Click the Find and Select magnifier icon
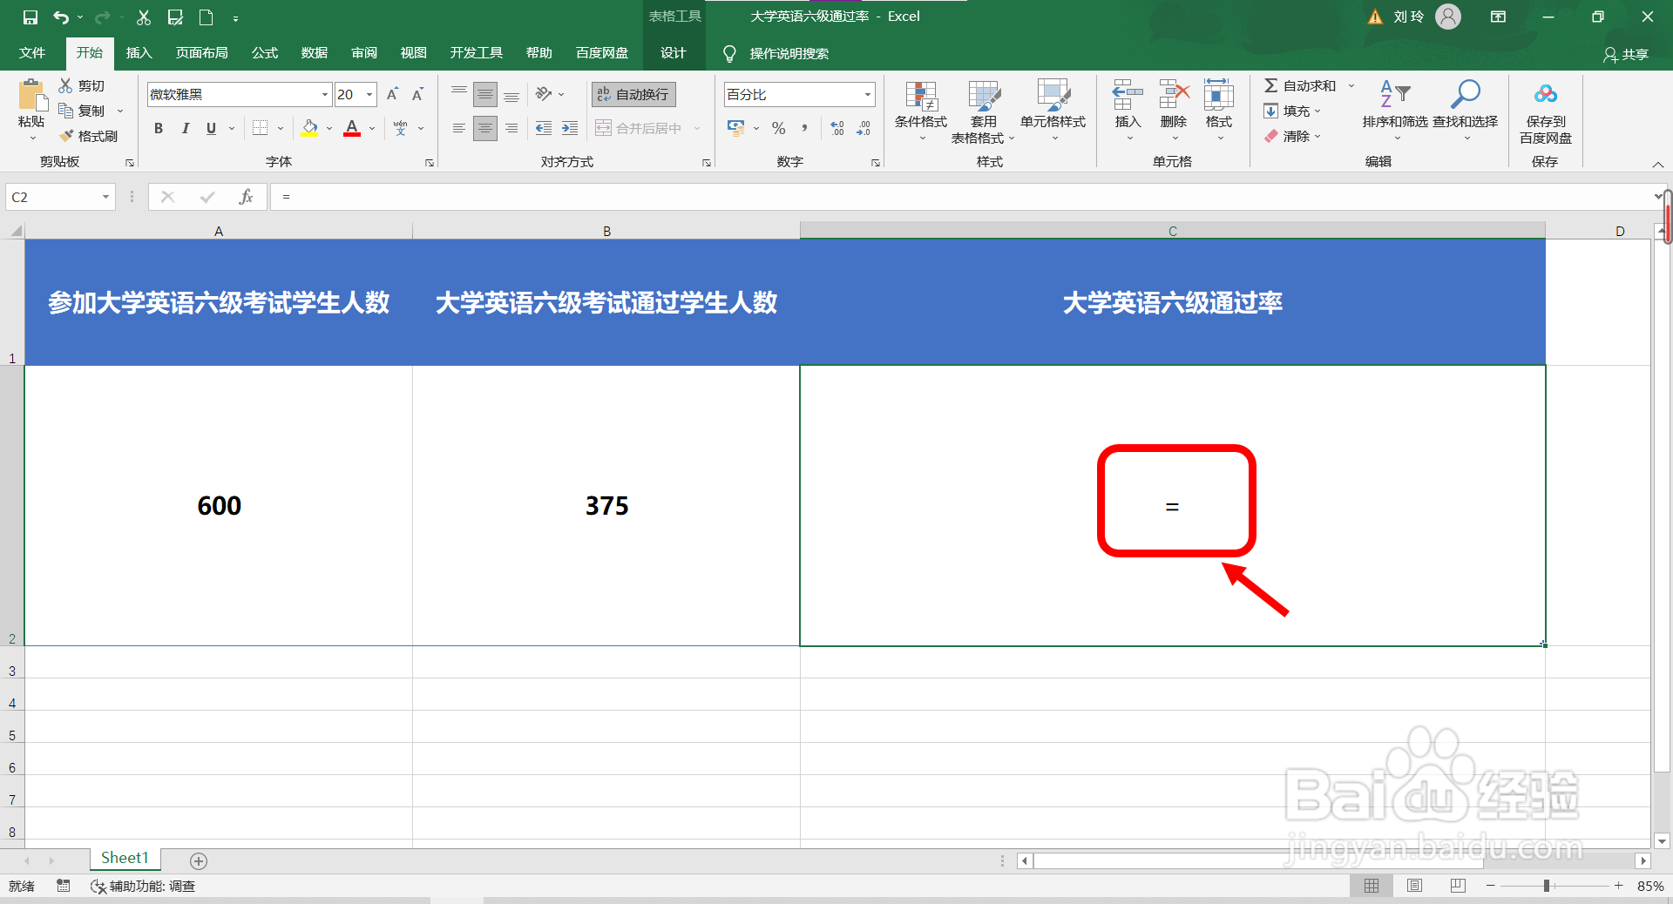The width and height of the screenshot is (1673, 904). point(1465,94)
